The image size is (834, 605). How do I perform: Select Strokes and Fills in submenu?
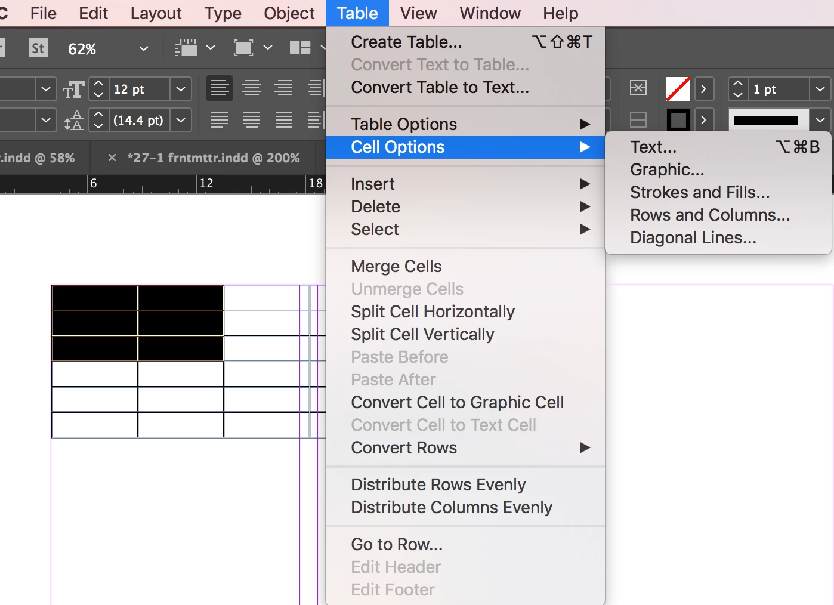718,192
